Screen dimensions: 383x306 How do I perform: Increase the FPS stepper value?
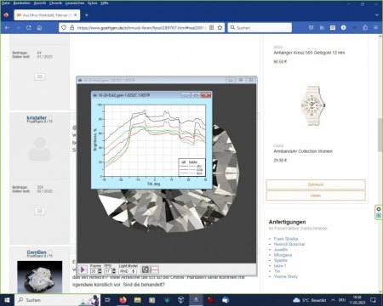113,269
